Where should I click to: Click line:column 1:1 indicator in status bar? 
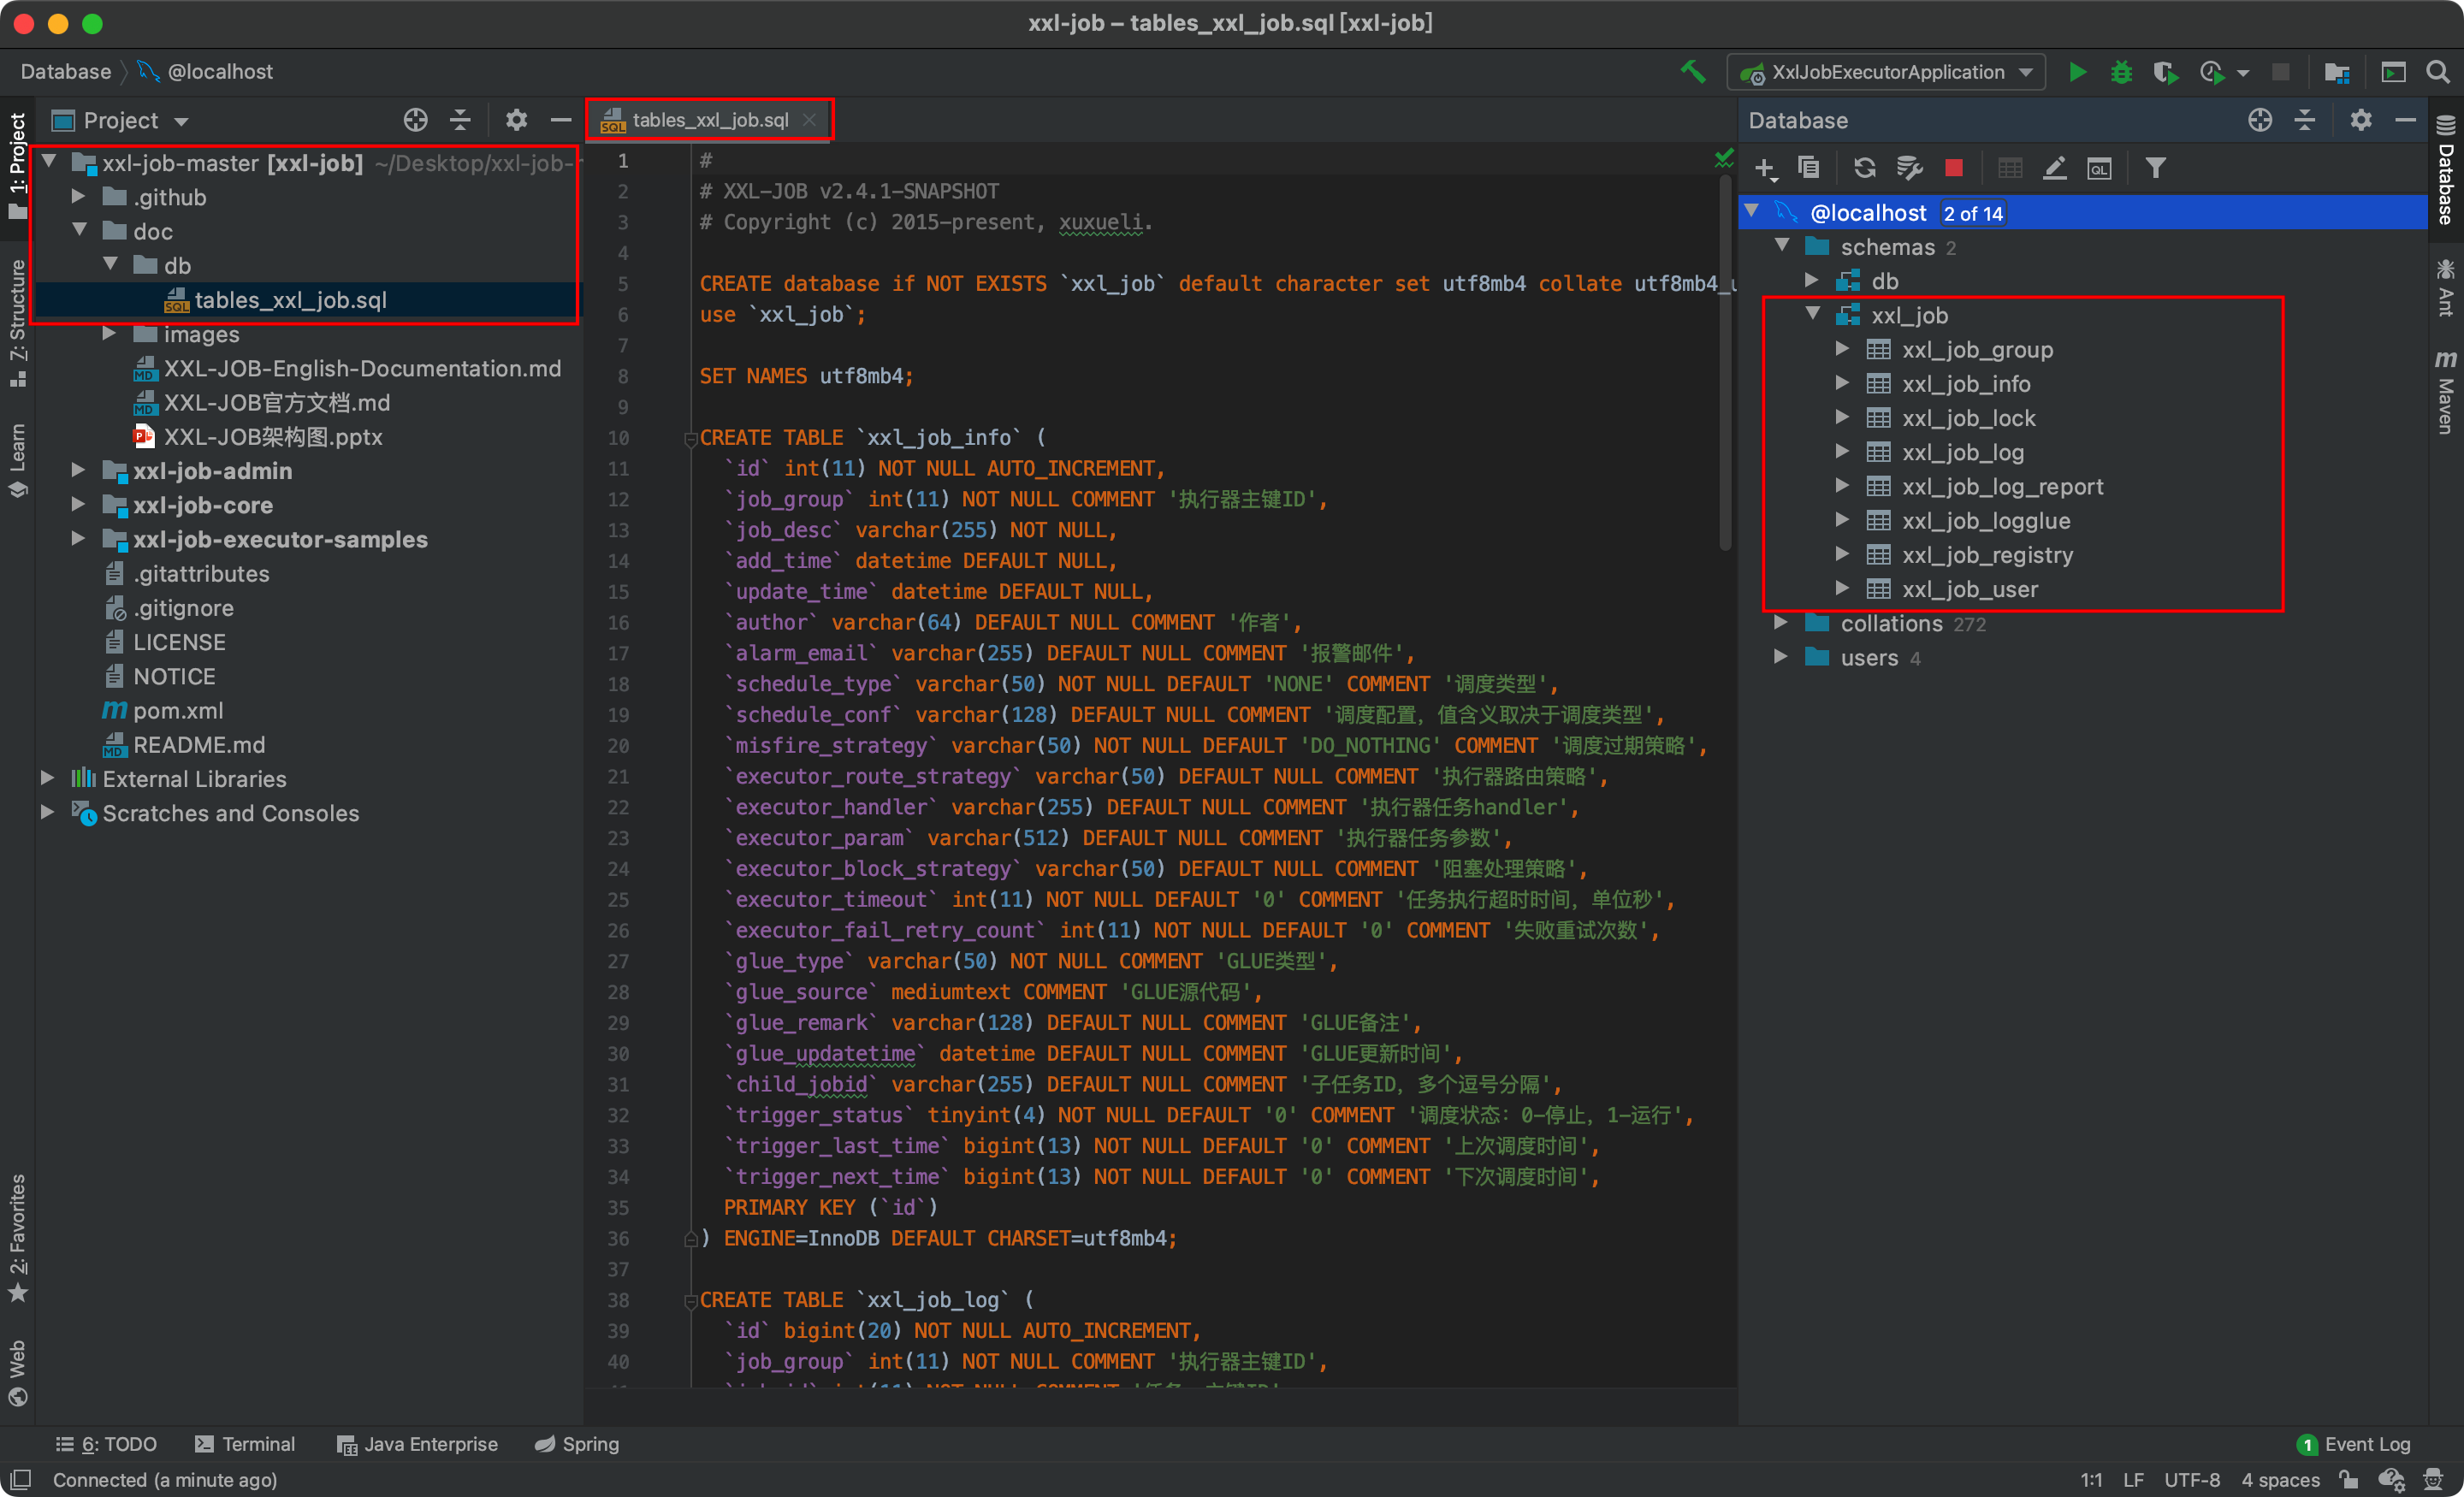point(2091,1479)
